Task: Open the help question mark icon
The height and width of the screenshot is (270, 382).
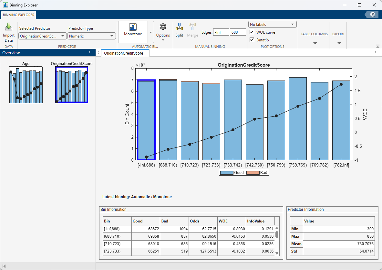Action: click(372, 15)
